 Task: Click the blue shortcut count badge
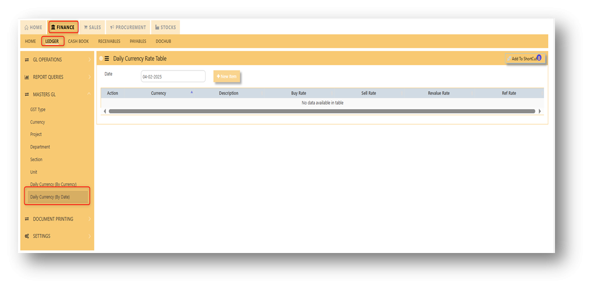coord(539,58)
